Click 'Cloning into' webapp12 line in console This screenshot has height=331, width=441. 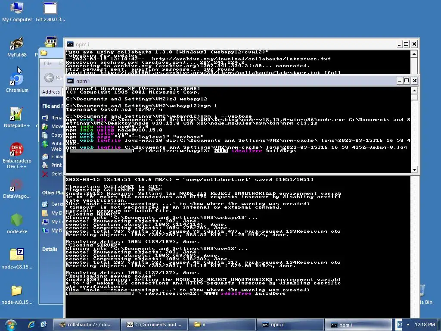(162, 218)
